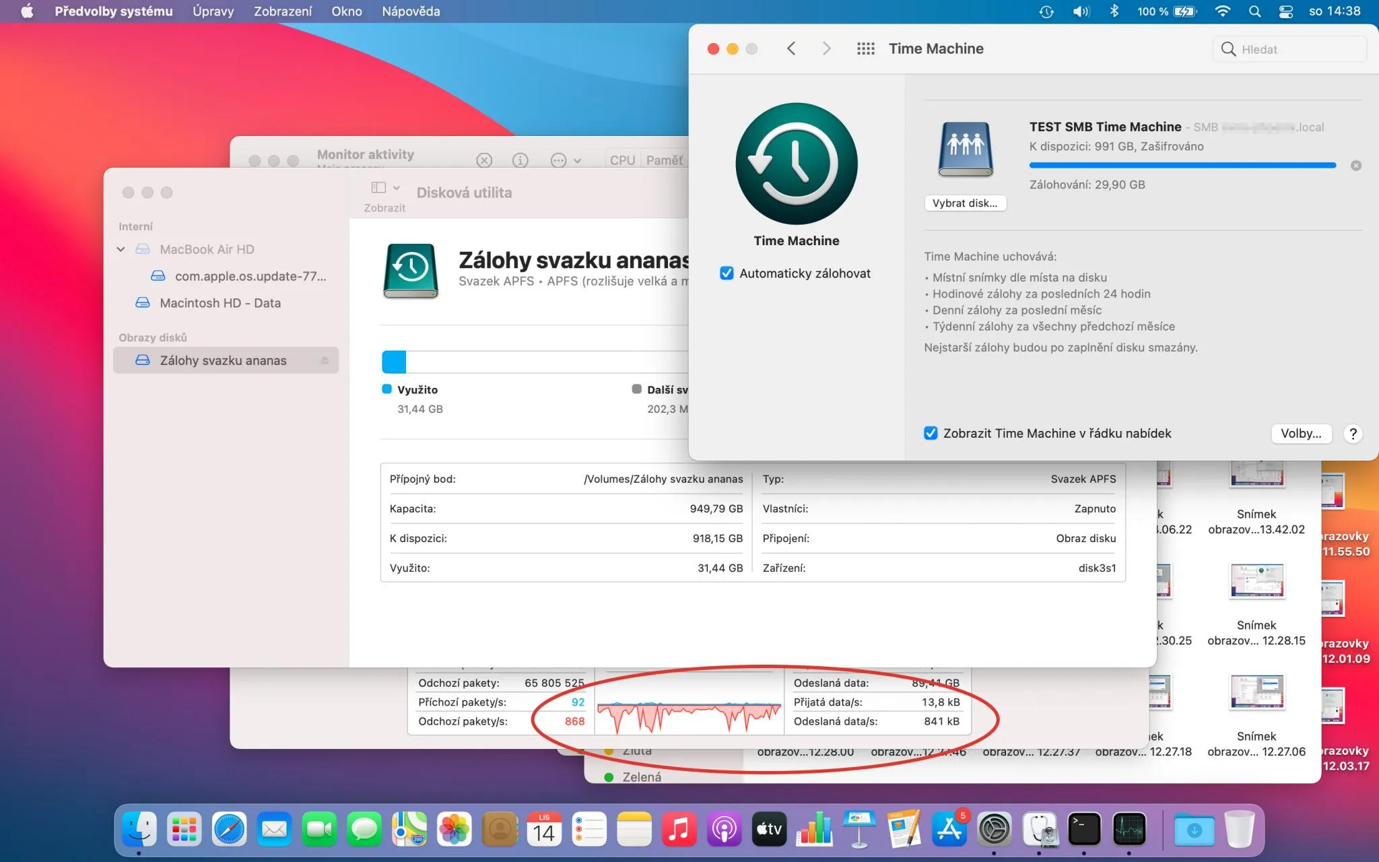Click the stop process icon in Monitor aktivity

484,160
